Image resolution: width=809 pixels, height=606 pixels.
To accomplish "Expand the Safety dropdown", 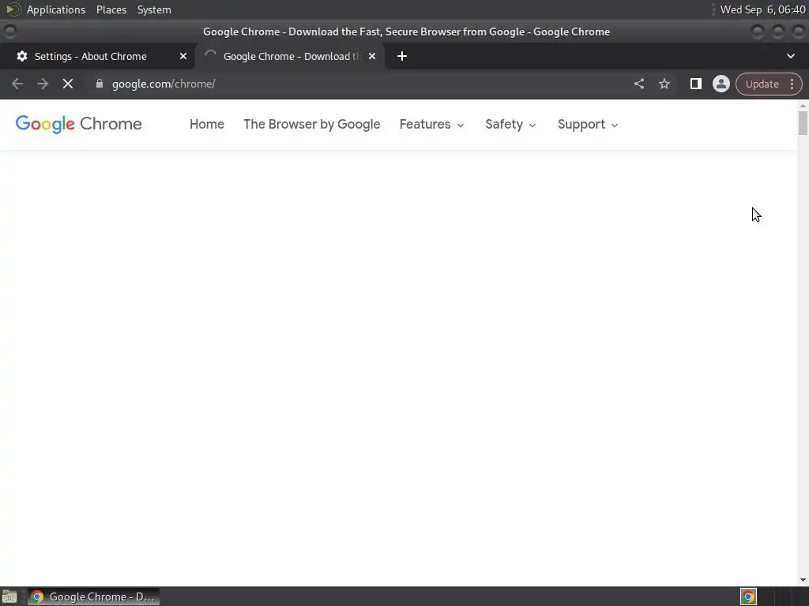I will click(x=511, y=124).
